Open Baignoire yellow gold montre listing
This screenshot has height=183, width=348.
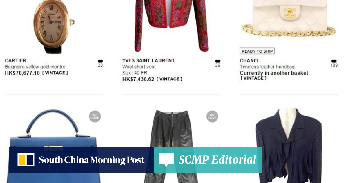coord(35,67)
